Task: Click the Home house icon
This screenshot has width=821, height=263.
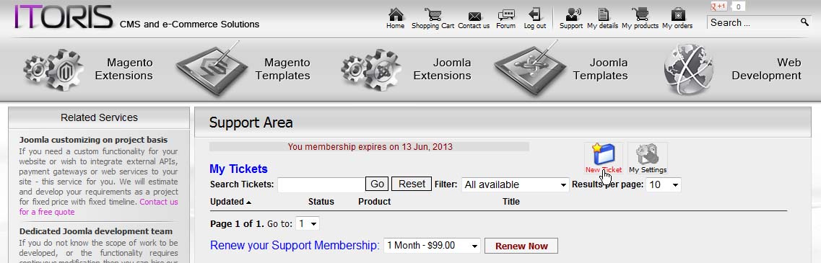Action: pos(396,14)
